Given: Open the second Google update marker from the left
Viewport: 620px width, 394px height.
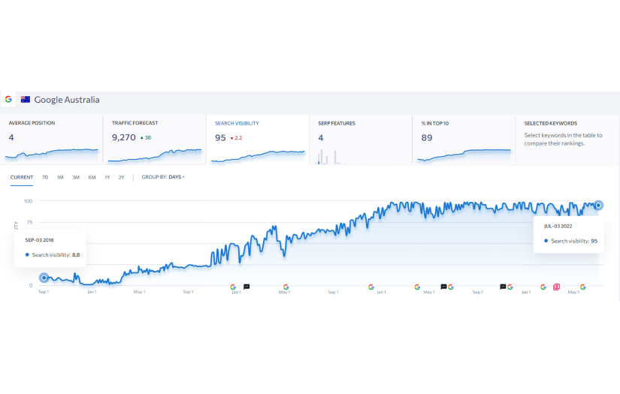Looking at the screenshot, I should coord(286,287).
